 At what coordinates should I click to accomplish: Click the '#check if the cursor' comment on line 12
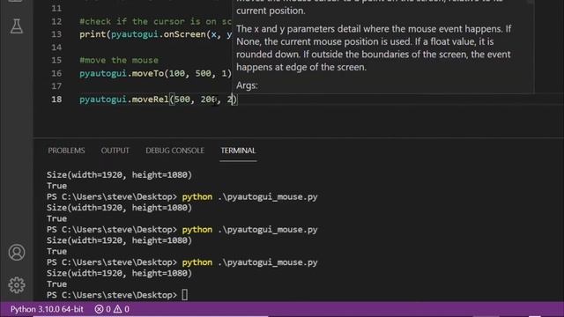[x=155, y=21]
